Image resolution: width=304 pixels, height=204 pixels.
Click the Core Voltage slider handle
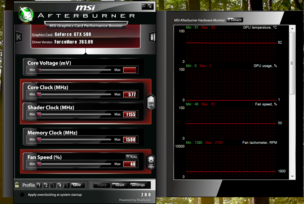pos(39,70)
